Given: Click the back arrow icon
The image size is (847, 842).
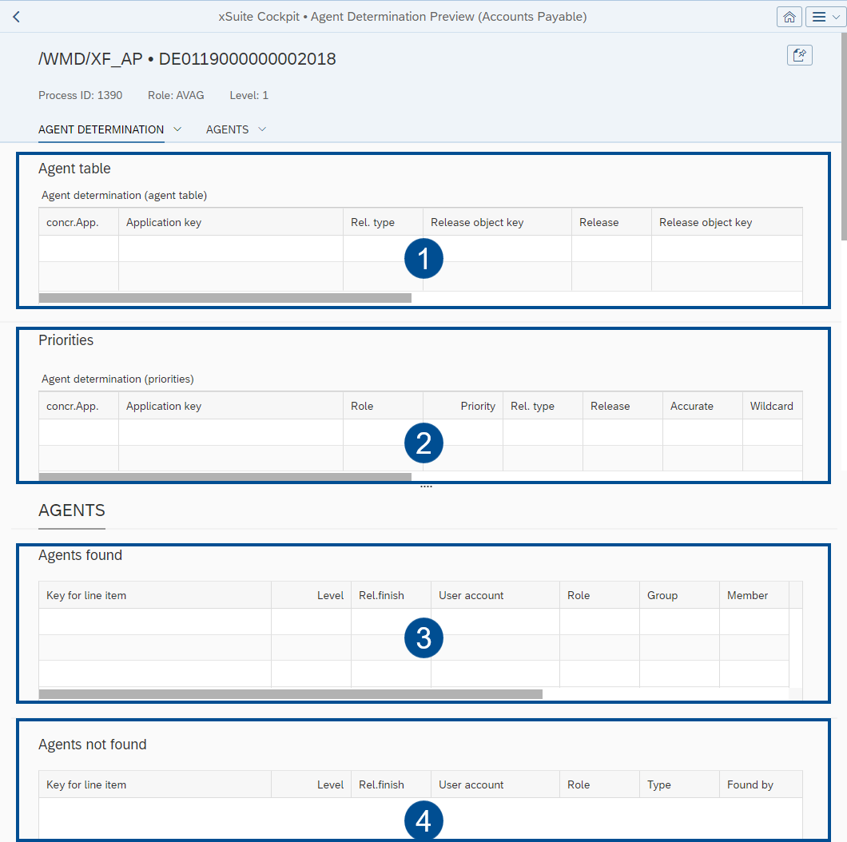Looking at the screenshot, I should pyautogui.click(x=17, y=17).
